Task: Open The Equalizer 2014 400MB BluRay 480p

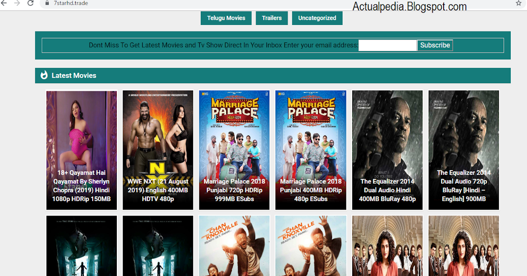Action: (387, 150)
